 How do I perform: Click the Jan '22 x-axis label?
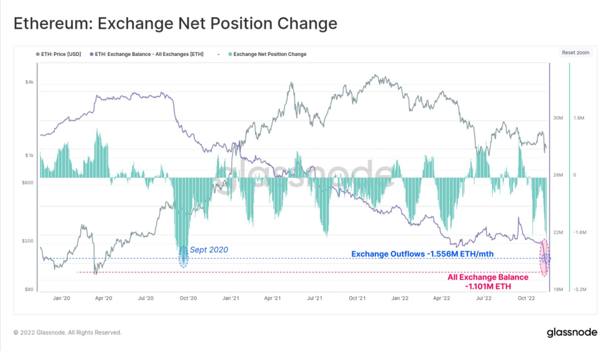(x=400, y=298)
